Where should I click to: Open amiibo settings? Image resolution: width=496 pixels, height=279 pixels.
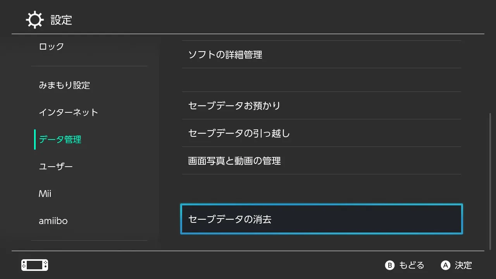pyautogui.click(x=53, y=221)
